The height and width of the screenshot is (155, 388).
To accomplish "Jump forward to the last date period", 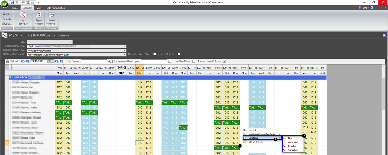I will click(62, 61).
